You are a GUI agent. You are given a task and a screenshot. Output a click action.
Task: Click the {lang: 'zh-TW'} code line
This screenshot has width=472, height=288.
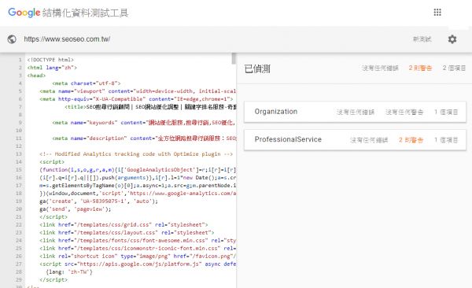69,271
